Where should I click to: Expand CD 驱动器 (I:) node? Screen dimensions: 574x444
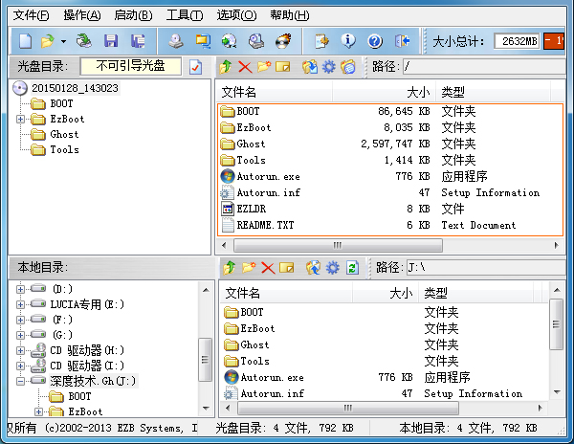[x=20, y=366]
